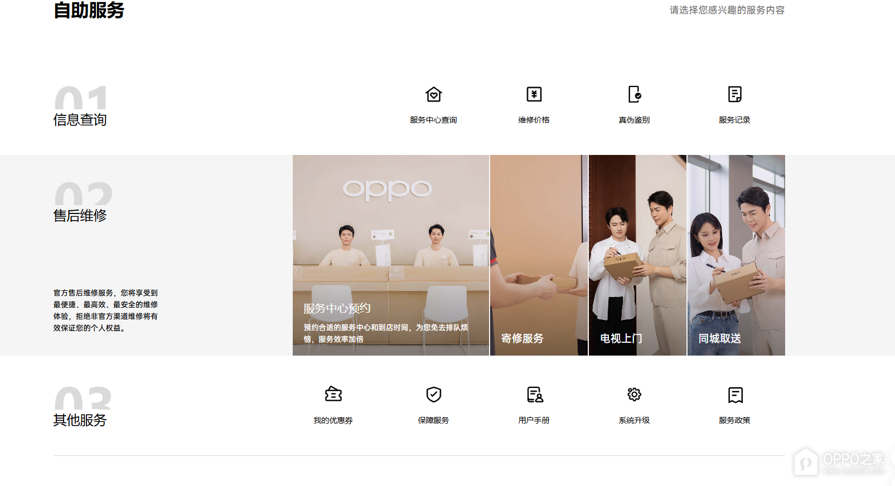This screenshot has width=895, height=486.
Task: Go to the 用户手册 label
Action: (534, 420)
